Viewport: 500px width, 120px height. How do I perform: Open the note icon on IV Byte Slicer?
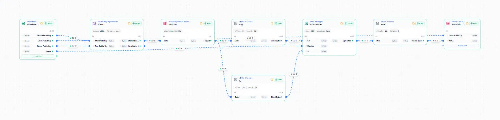(x=272, y=80)
